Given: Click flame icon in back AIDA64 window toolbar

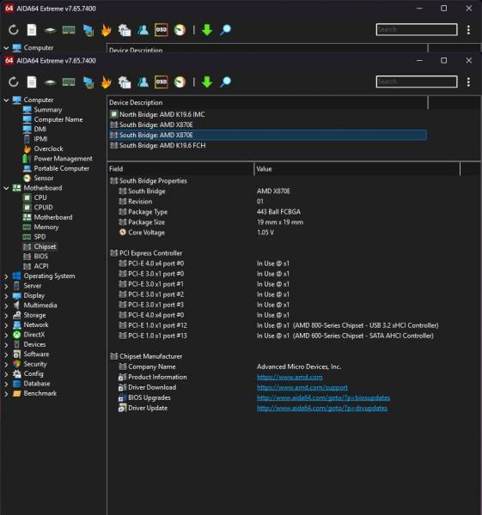Looking at the screenshot, I should click(106, 30).
